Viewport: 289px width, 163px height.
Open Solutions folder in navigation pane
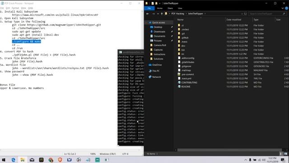pos(158,59)
